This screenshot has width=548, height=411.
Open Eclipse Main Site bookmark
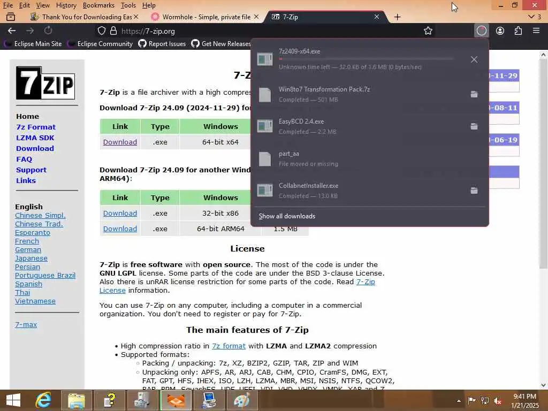pos(33,44)
